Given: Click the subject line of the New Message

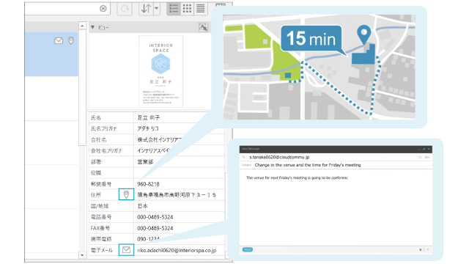Looking at the screenshot, I should [308, 165].
